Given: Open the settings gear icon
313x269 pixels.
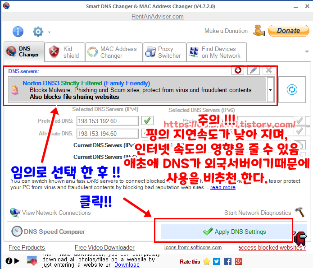Looking at the screenshot, I should point(38,32).
